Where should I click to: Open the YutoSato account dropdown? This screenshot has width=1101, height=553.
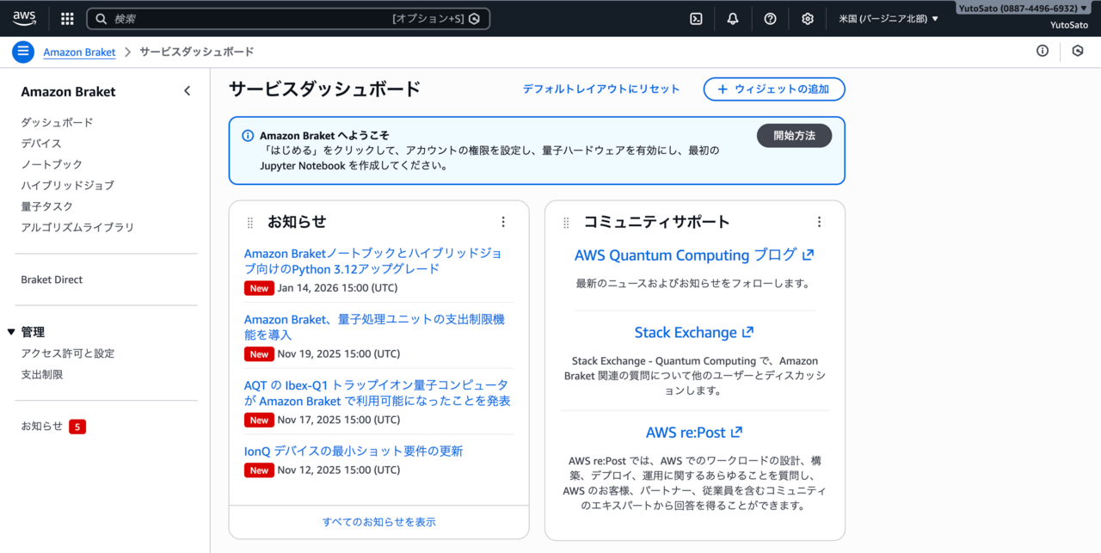[1024, 8]
